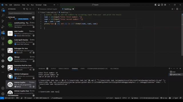Toggle secondary side bar visibility

tap(162, 5)
